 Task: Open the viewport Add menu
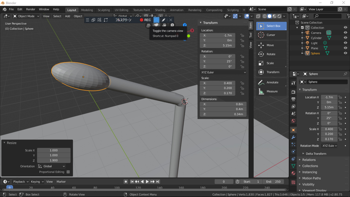click(x=68, y=16)
